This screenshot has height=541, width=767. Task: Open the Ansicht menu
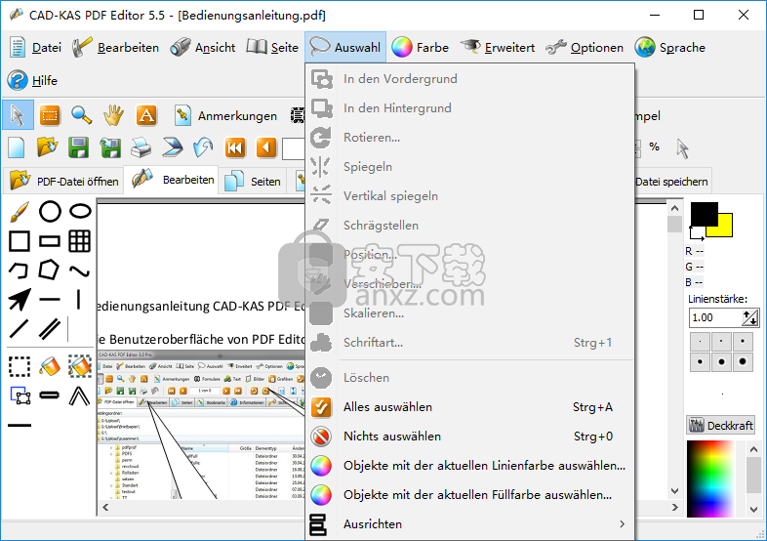coord(203,48)
